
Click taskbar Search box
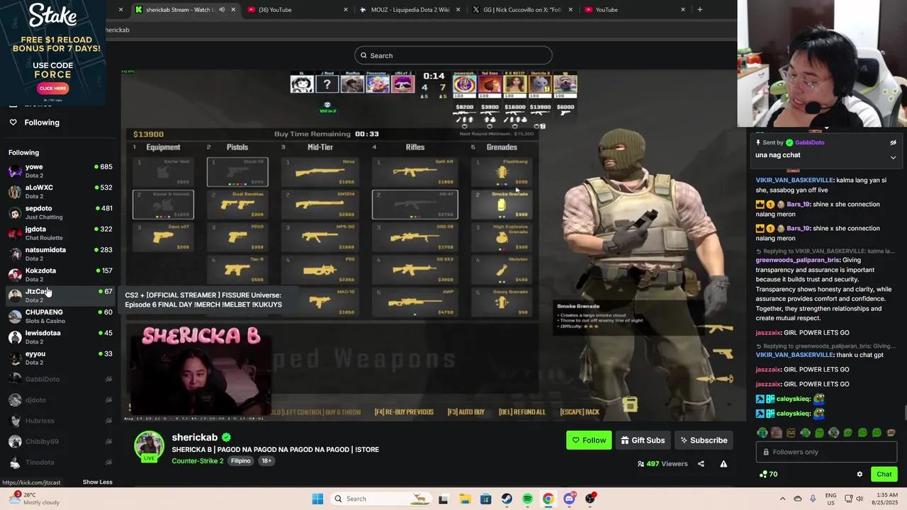point(381,499)
